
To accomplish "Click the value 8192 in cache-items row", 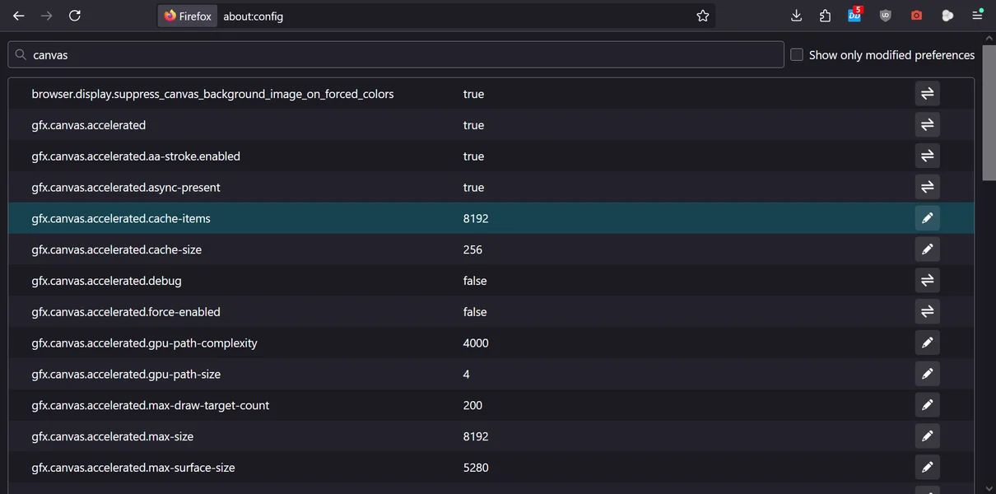I will pos(476,218).
